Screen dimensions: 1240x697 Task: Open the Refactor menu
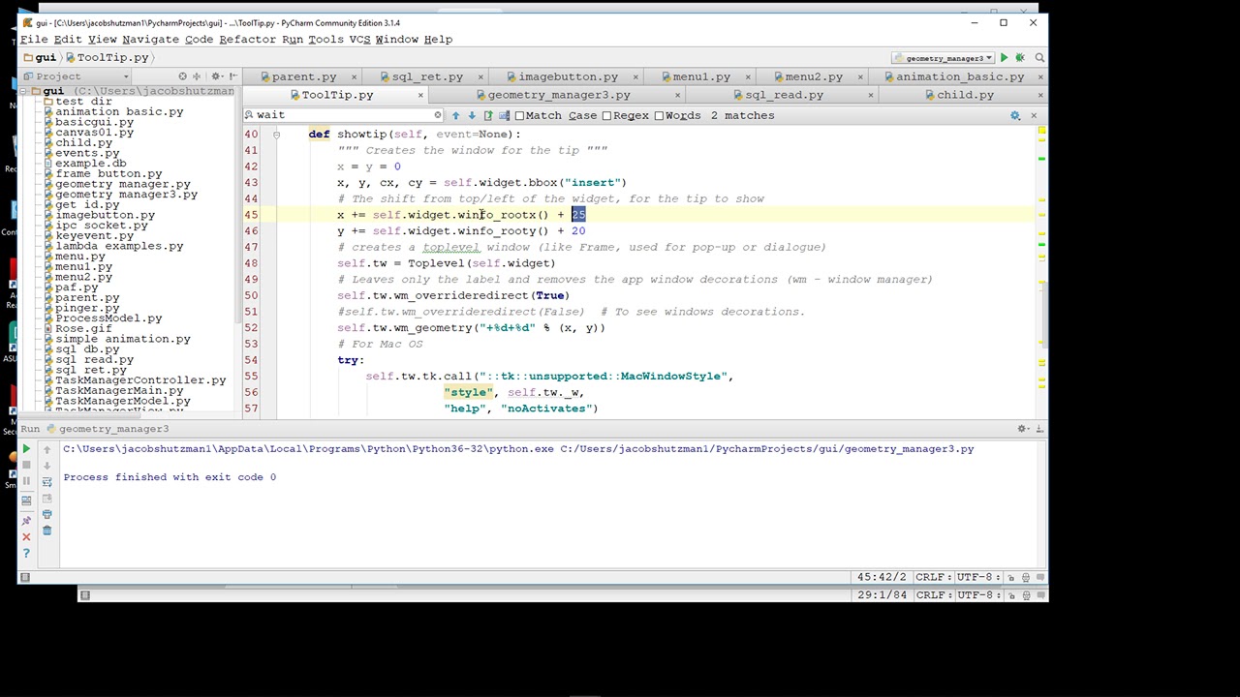(x=247, y=40)
